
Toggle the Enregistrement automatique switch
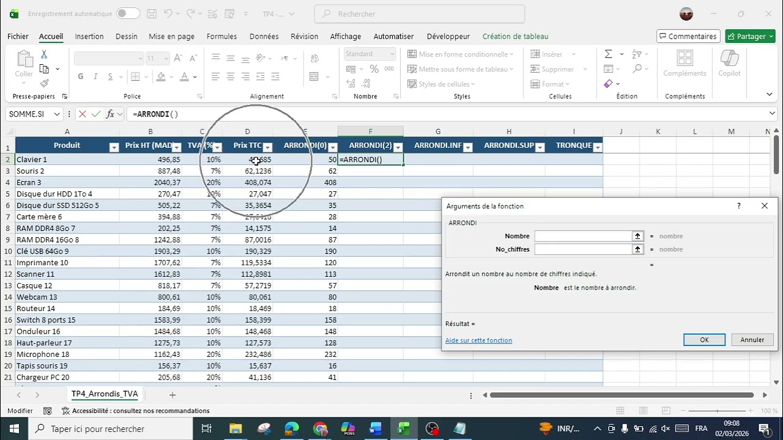[128, 13]
